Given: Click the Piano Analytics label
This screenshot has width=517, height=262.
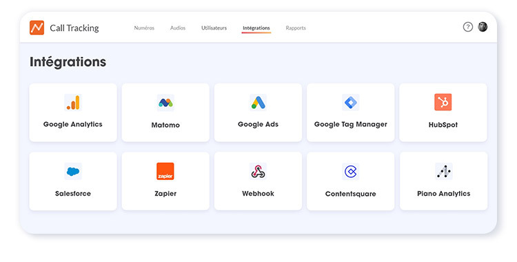Looking at the screenshot, I should (444, 194).
